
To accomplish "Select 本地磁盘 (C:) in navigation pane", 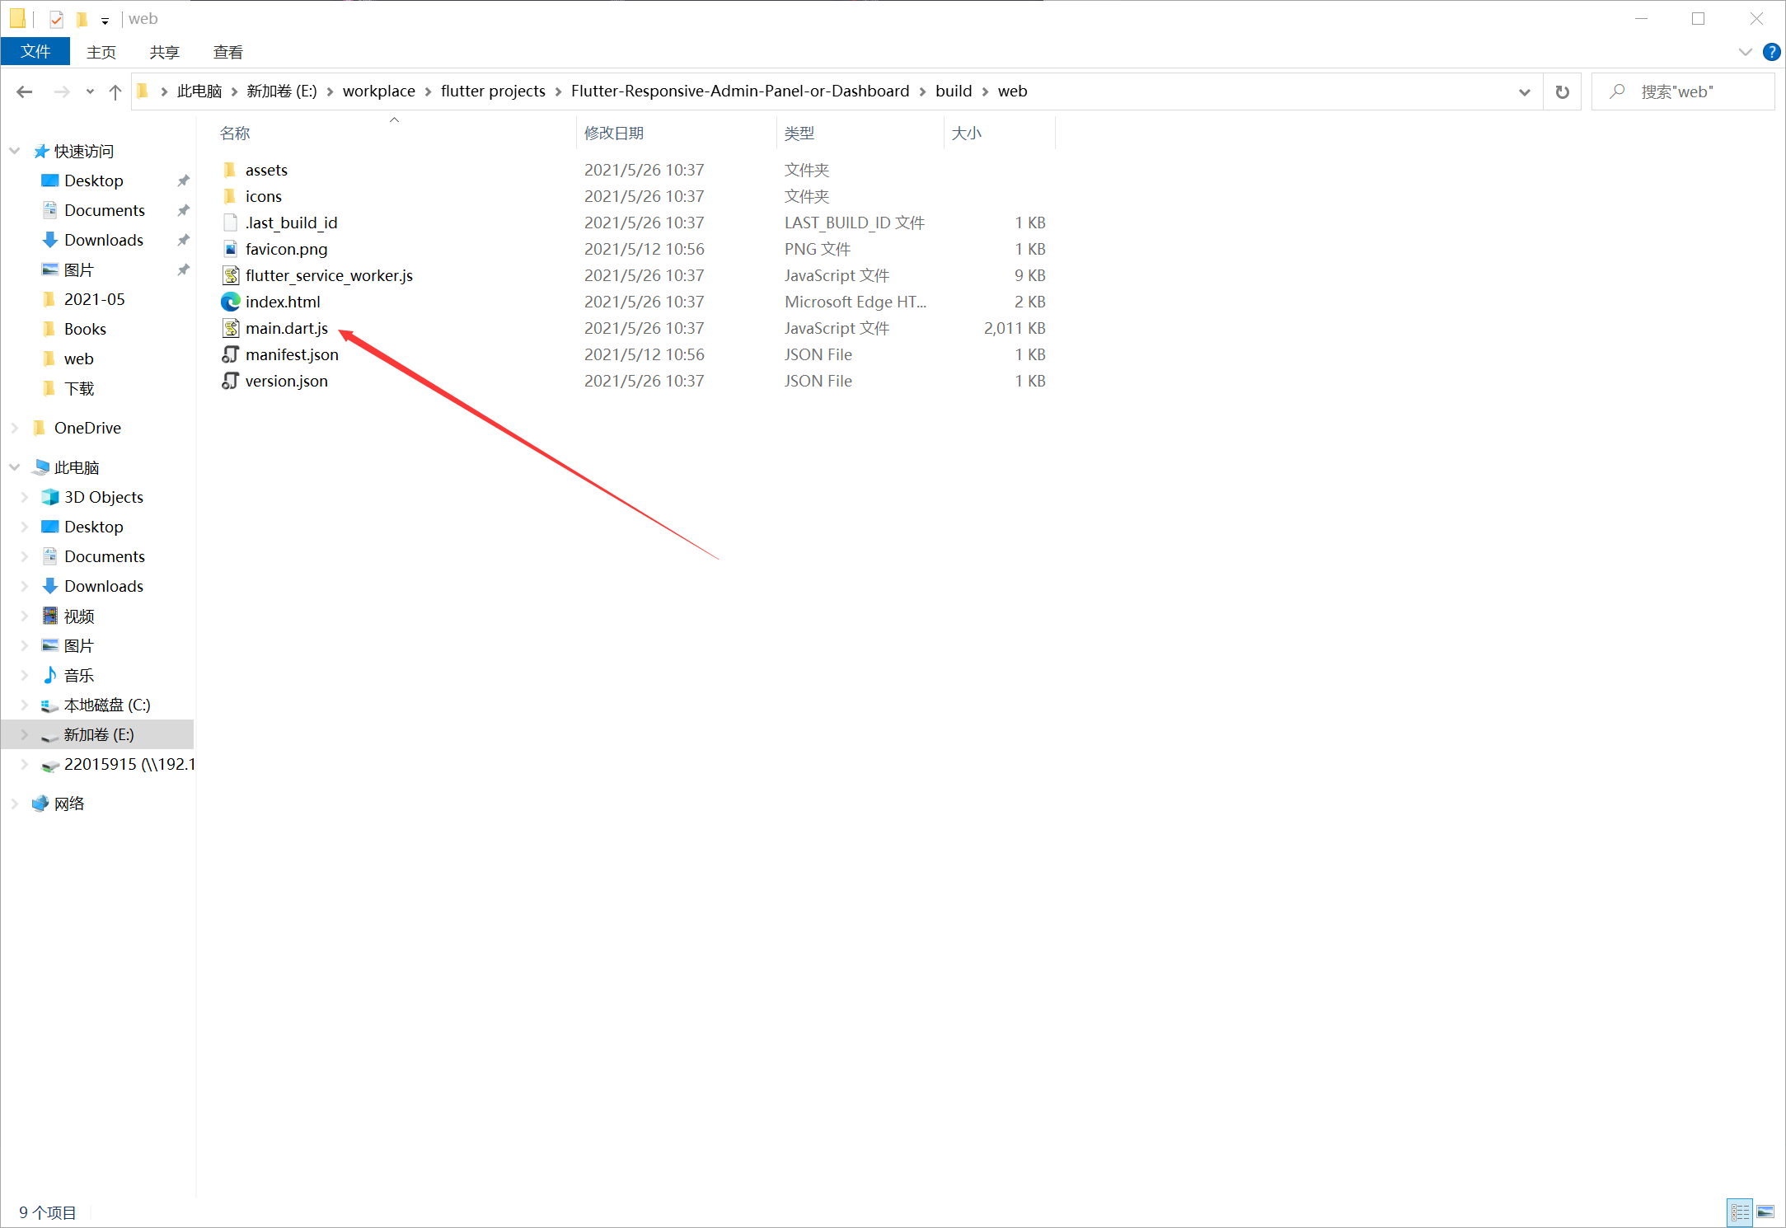I will (106, 705).
